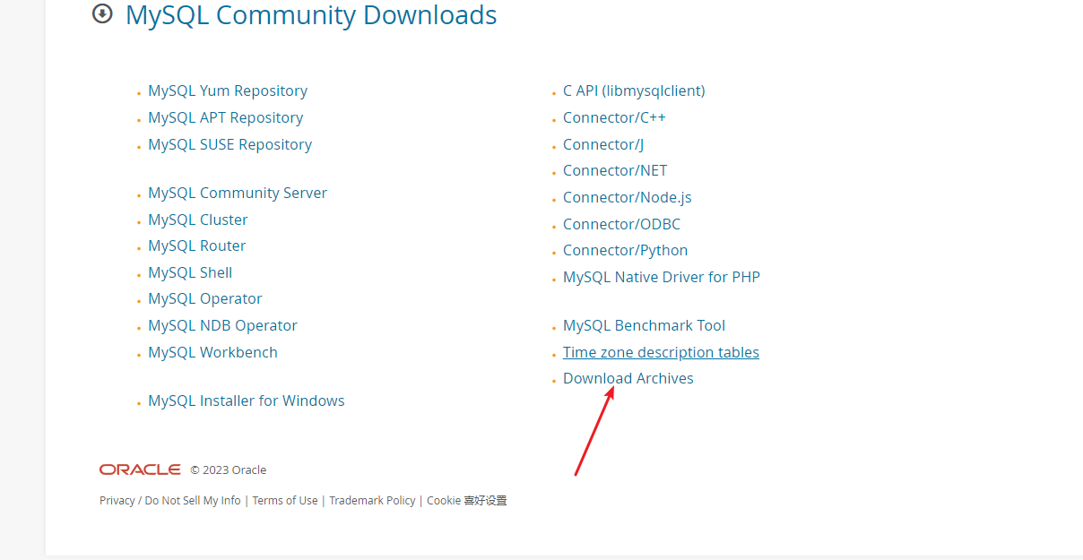Screen dimensions: 1083x560
Task: Click the © 2023 Oracle copyright text
Action: (229, 470)
